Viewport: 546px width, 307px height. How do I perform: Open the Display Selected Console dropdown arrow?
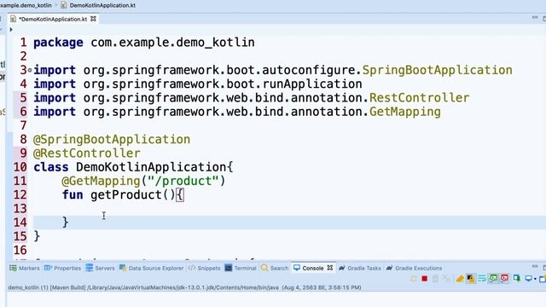click(535, 279)
